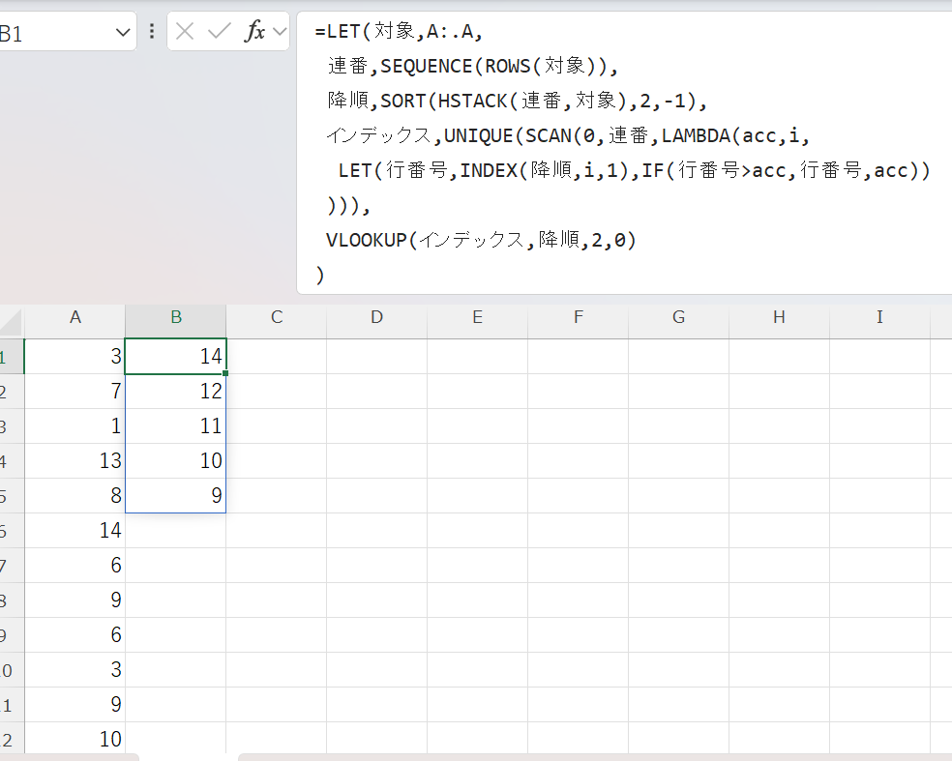Click the three-dot handle beside Name Box
952x761 pixels.
[x=152, y=32]
